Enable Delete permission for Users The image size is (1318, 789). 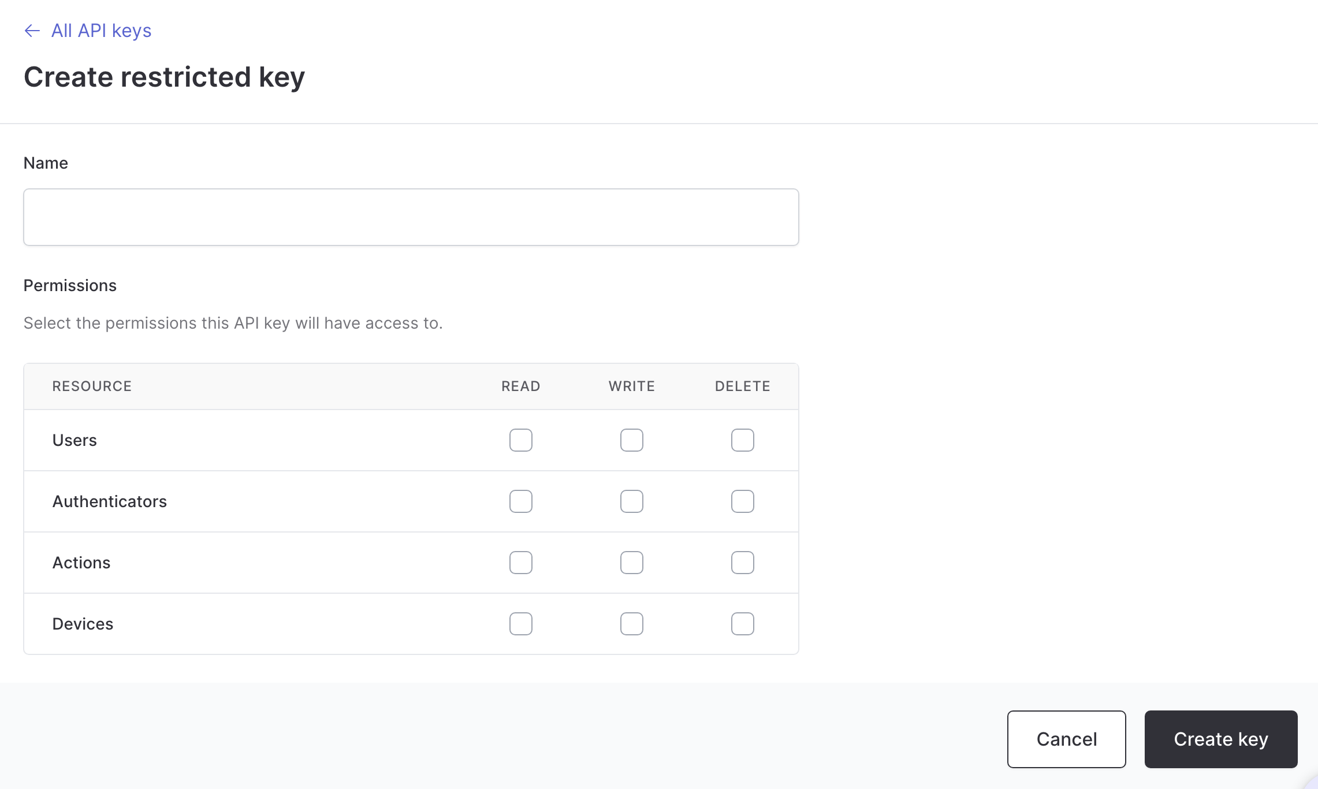coord(742,440)
